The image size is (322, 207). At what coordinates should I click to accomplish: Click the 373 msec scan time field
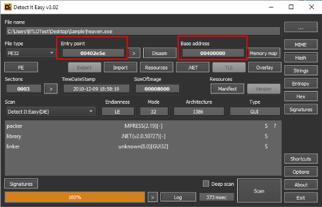217,197
